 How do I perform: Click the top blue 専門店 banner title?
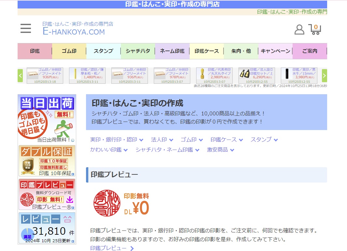pyautogui.click(x=172, y=4)
